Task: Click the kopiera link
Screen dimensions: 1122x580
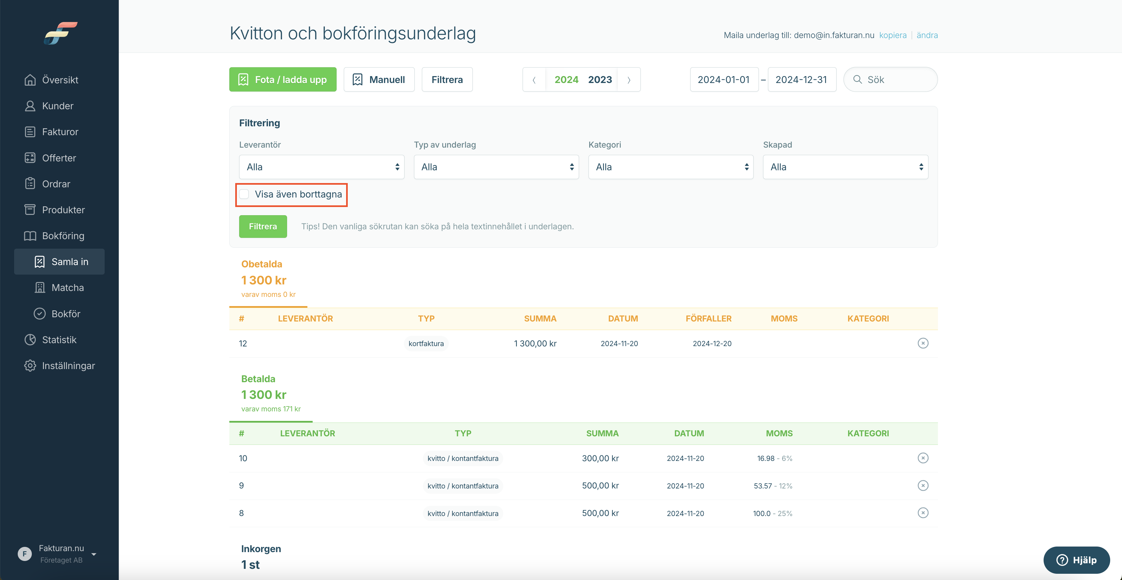Action: 893,35
